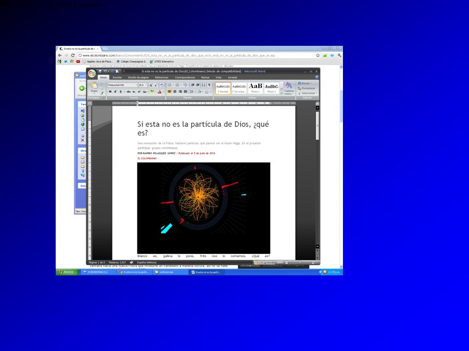Select the Normal style in the styles gallery
469x351 pixels.
click(223, 88)
